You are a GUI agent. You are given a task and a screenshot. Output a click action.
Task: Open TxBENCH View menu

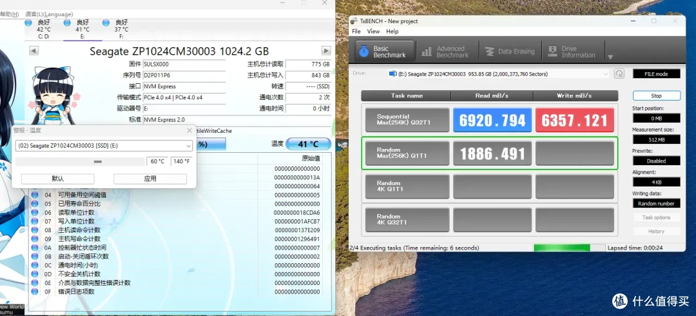click(x=373, y=32)
